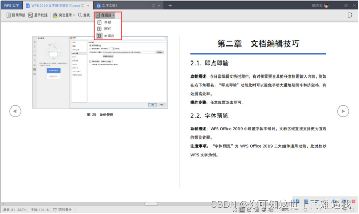Click screen icon on the docx tab
This screenshot has height=214, width=359.
coord(83,6)
